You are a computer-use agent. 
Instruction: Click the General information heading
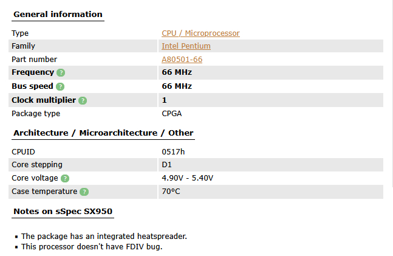pos(58,14)
